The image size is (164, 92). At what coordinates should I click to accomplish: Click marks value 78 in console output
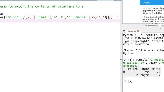coord(158,72)
